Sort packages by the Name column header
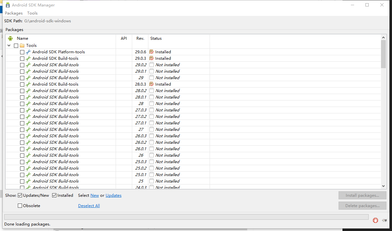The width and height of the screenshot is (392, 231). [x=23, y=38]
